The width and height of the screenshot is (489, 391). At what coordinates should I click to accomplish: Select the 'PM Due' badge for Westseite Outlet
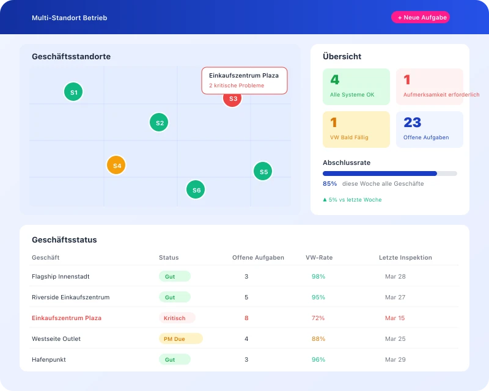coord(180,338)
